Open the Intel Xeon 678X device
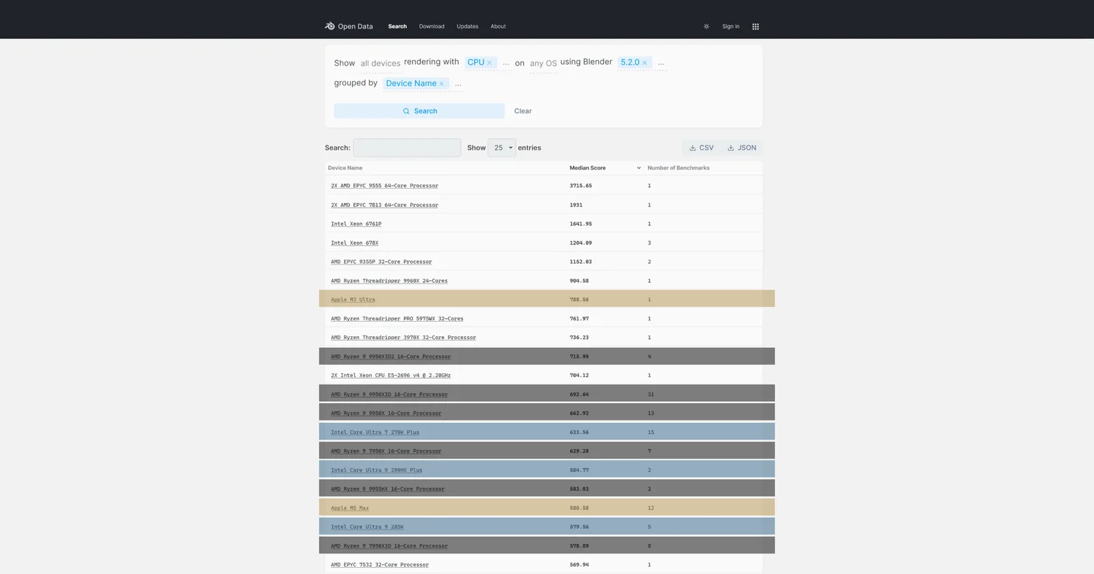The image size is (1094, 574). tap(354, 243)
